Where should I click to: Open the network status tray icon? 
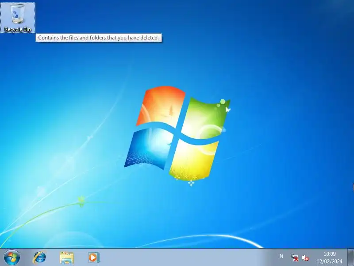295,258
